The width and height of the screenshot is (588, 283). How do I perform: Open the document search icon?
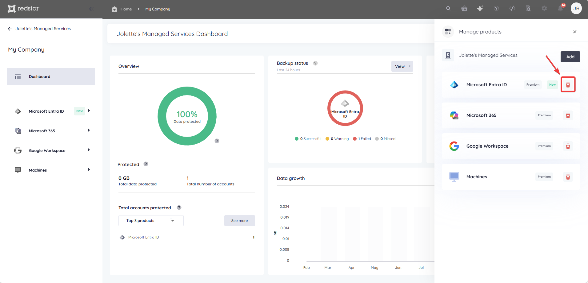pos(528,9)
